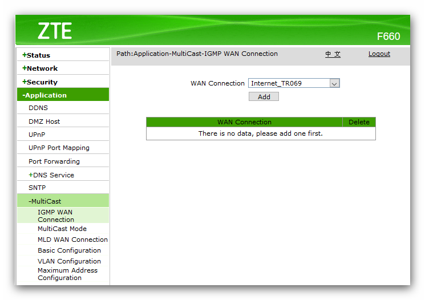Open the WAN Connection dropdown
The height and width of the screenshot is (300, 425).
pyautogui.click(x=294, y=83)
